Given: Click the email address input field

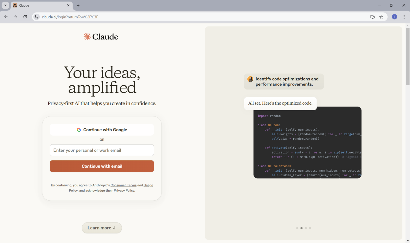Looking at the screenshot, I should [x=102, y=150].
